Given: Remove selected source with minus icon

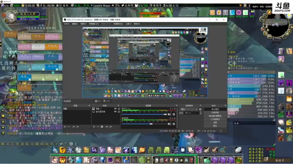Looking at the screenshot, I should pyautogui.click(x=98, y=126).
